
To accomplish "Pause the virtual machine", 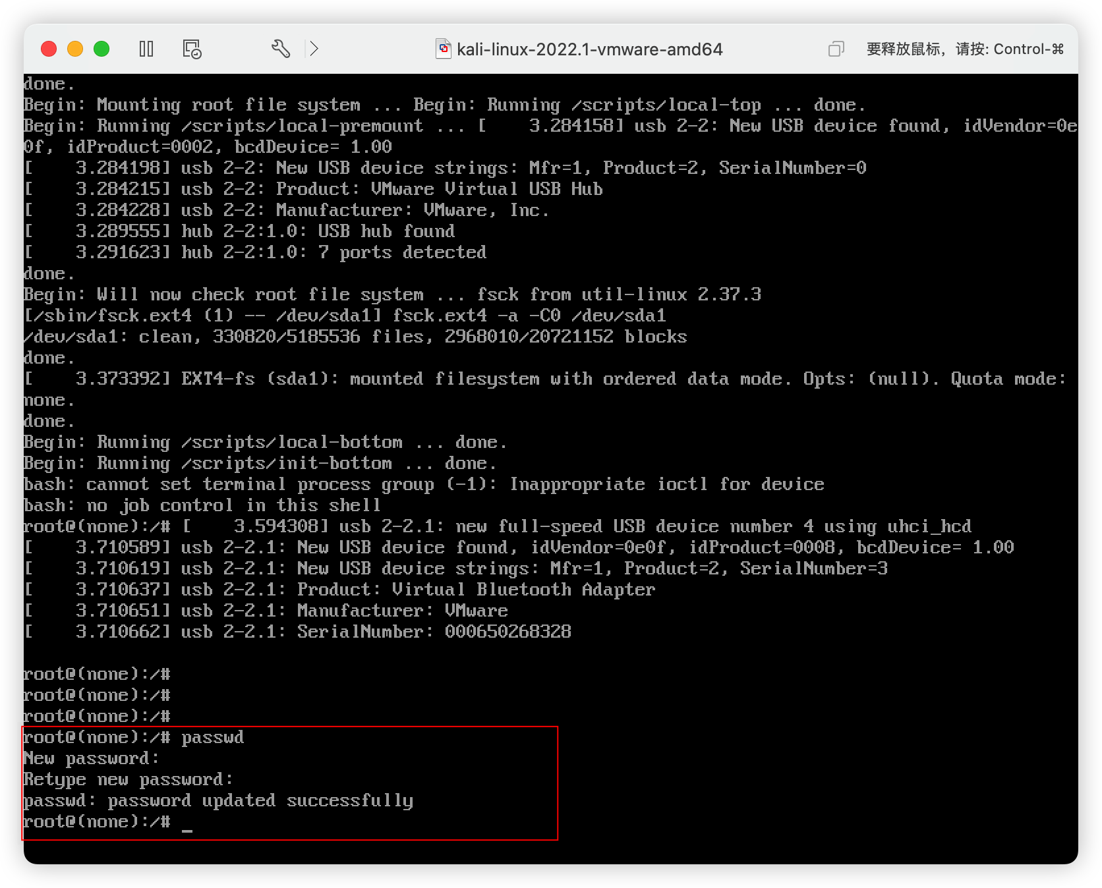I will (x=146, y=49).
